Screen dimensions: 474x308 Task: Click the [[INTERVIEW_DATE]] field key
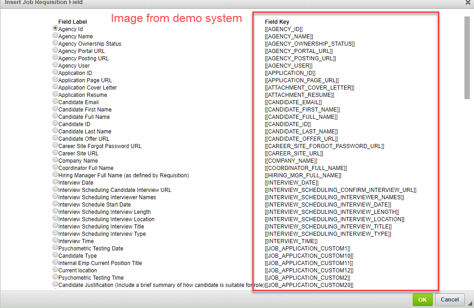pyautogui.click(x=292, y=183)
